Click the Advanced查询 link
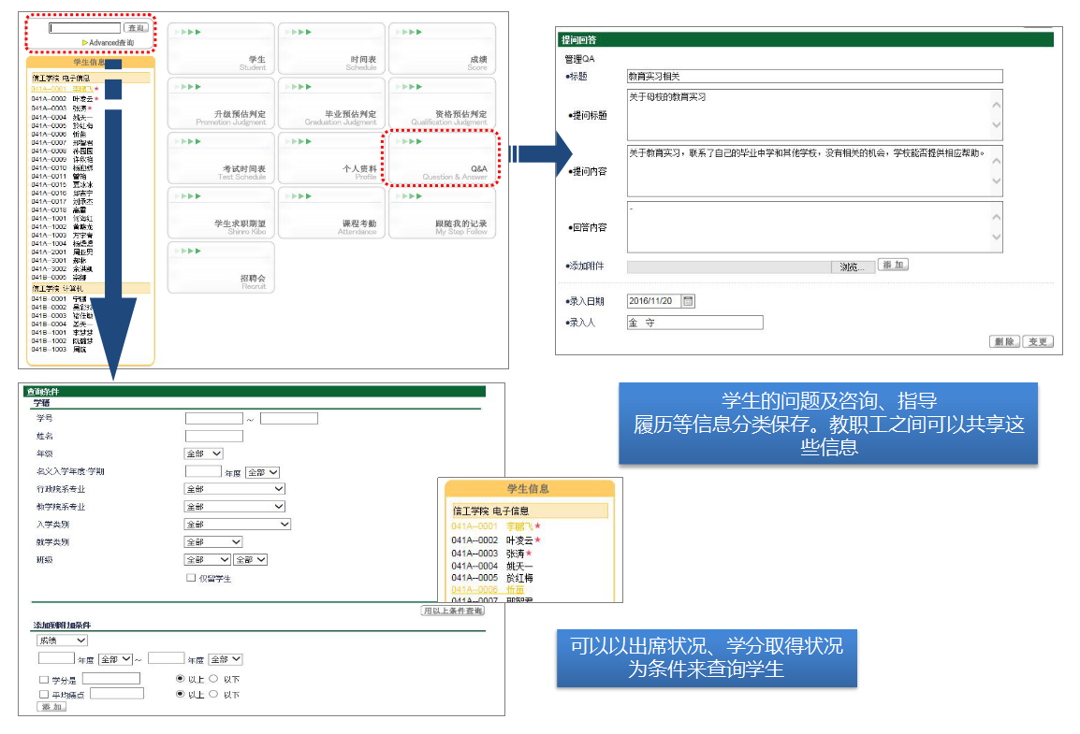Image resolution: width=1080 pixels, height=734 pixels. click(109, 43)
